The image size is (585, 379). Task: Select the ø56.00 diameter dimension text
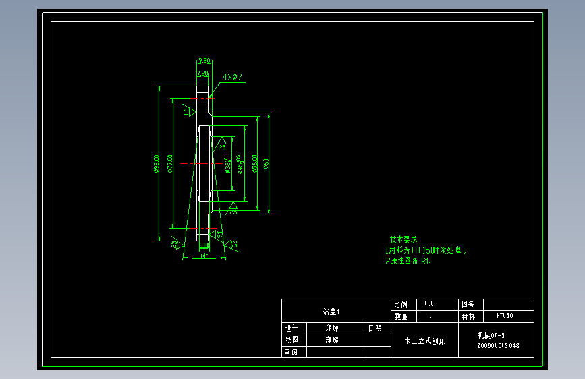pyautogui.click(x=255, y=164)
